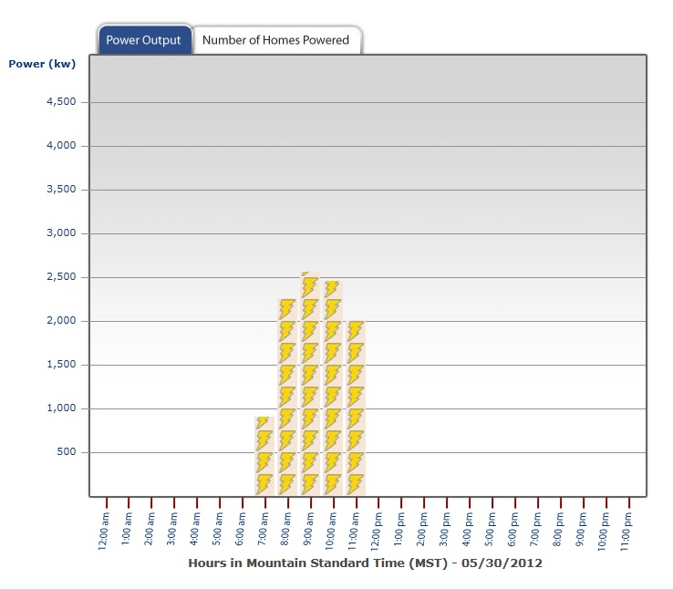This screenshot has height=589, width=673.
Task: Click the 2,500 y-axis value
Action: (61, 276)
